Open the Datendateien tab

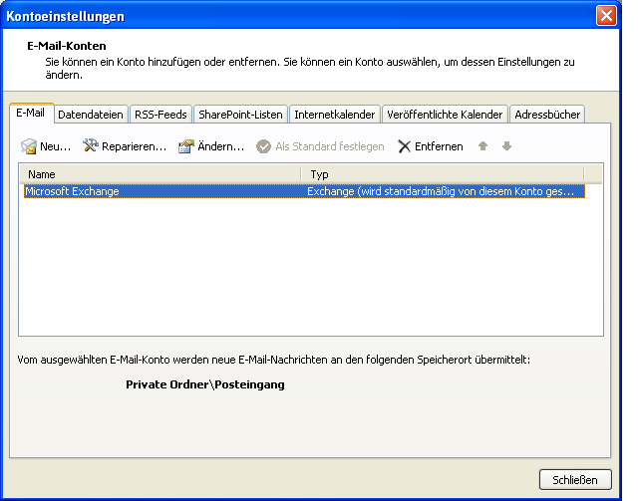click(x=91, y=115)
